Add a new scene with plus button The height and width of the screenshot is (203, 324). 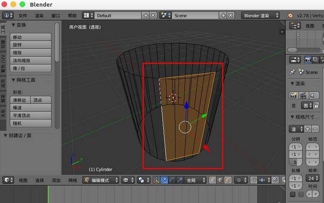[223, 15]
